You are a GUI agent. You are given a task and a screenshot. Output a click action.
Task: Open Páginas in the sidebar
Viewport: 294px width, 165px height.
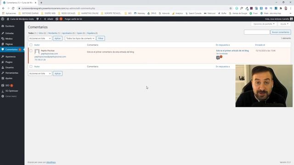click(9, 44)
